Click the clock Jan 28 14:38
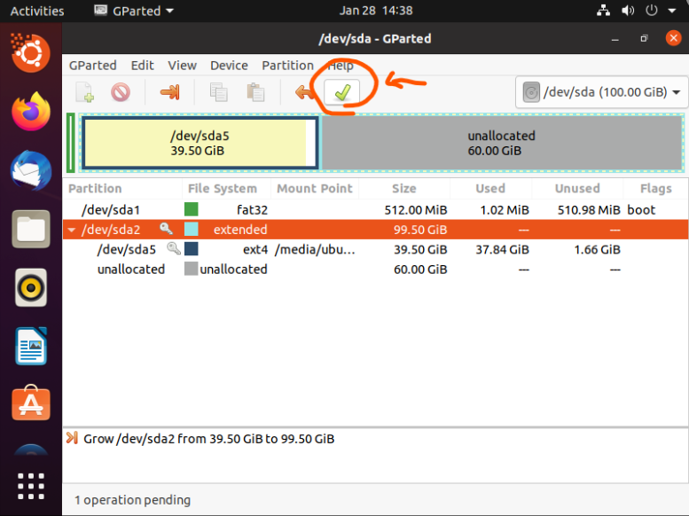The width and height of the screenshot is (689, 516). 376,11
